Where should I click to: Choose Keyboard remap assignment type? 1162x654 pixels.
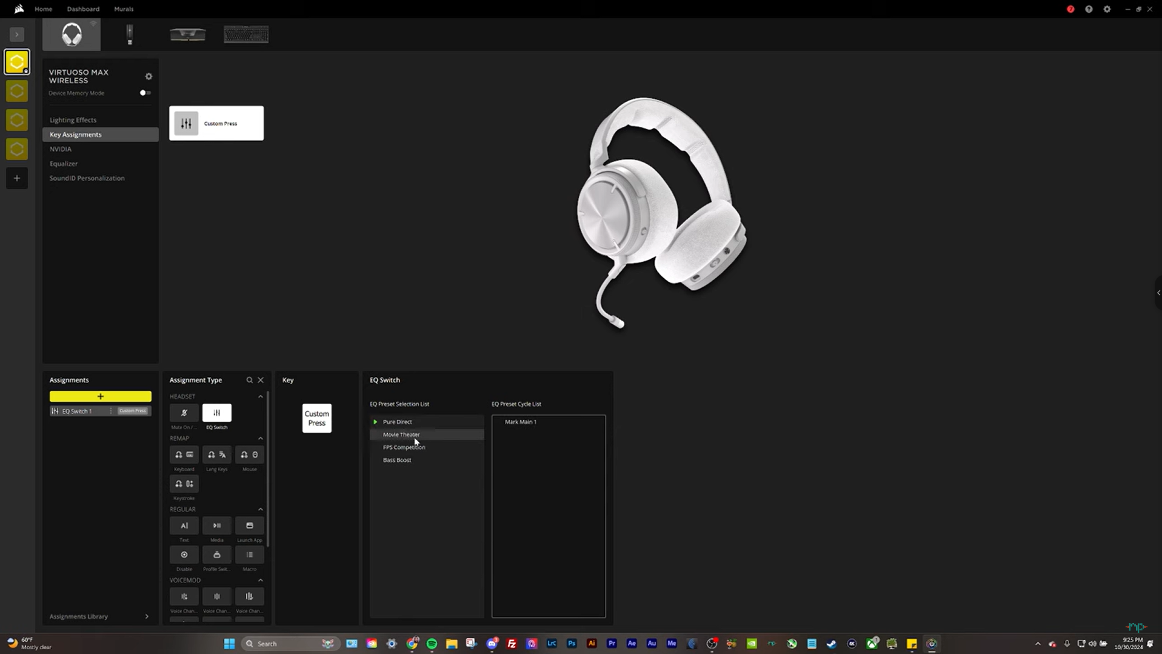point(184,455)
